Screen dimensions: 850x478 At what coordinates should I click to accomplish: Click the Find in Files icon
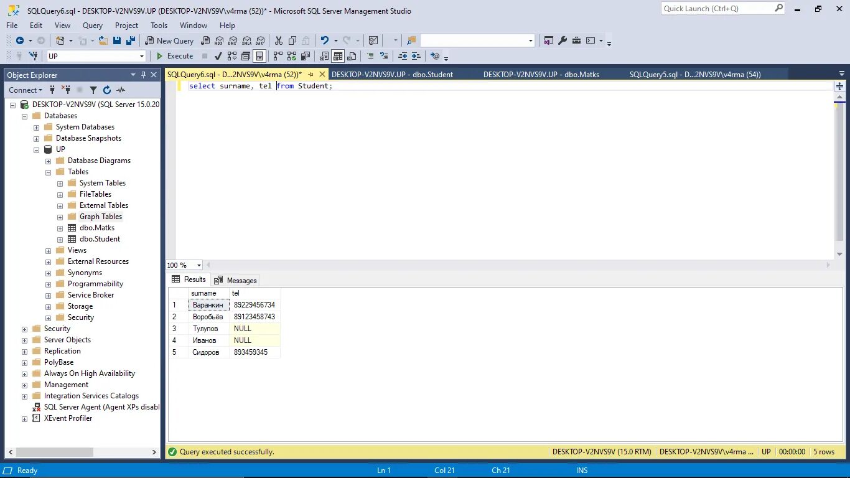(411, 40)
